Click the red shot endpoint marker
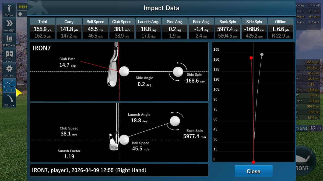 251,58
